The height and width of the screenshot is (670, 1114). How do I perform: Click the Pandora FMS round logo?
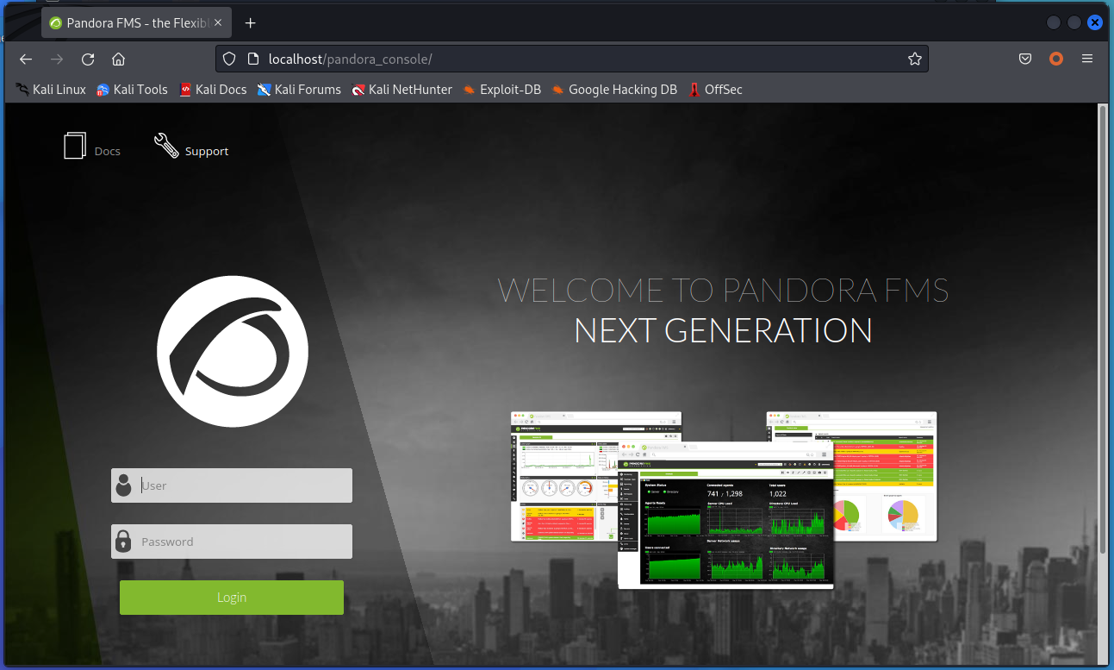pos(233,351)
